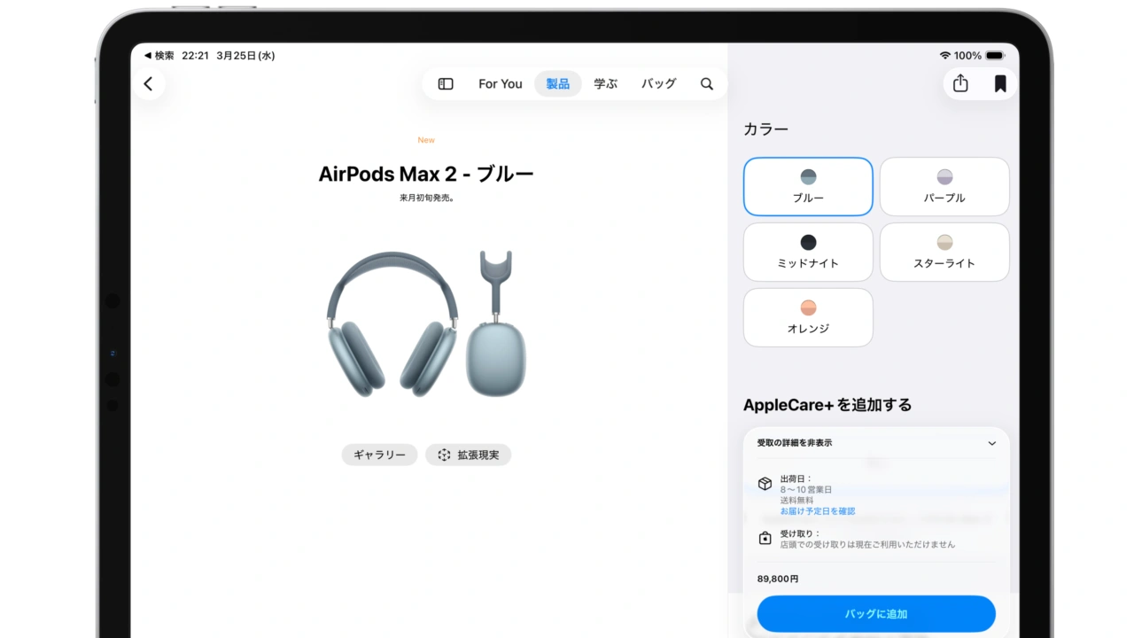Expand AppleCare+ を追加する section
This screenshot has width=1134, height=638.
click(828, 404)
